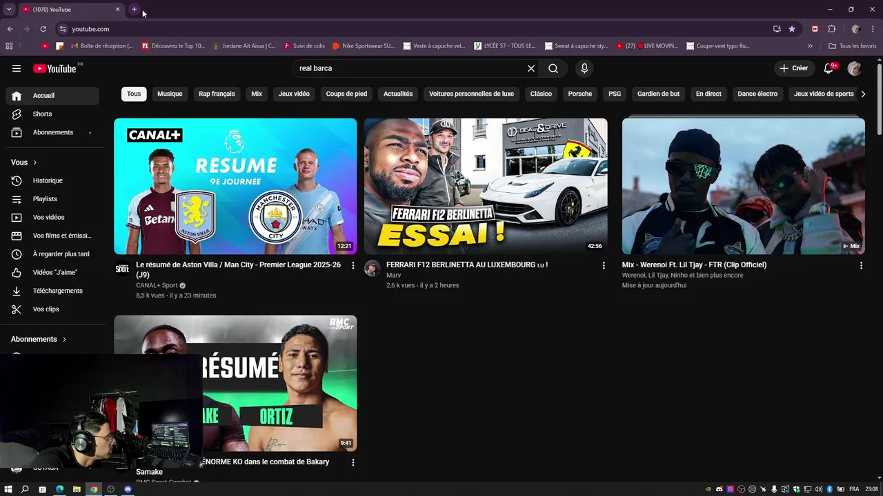Open Vos clips from the sidebar
Screen dimensions: 883x496
point(52,309)
